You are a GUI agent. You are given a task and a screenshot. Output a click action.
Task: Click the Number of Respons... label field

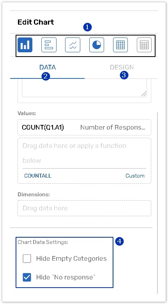pos(113,127)
